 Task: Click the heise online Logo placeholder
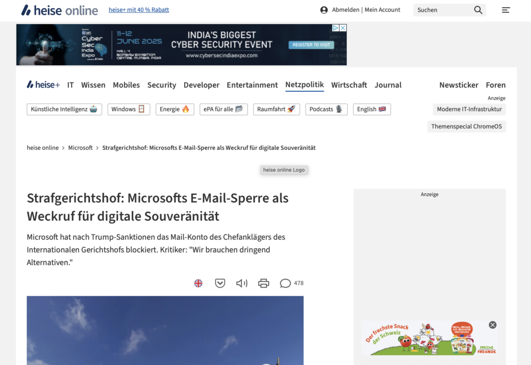click(284, 170)
